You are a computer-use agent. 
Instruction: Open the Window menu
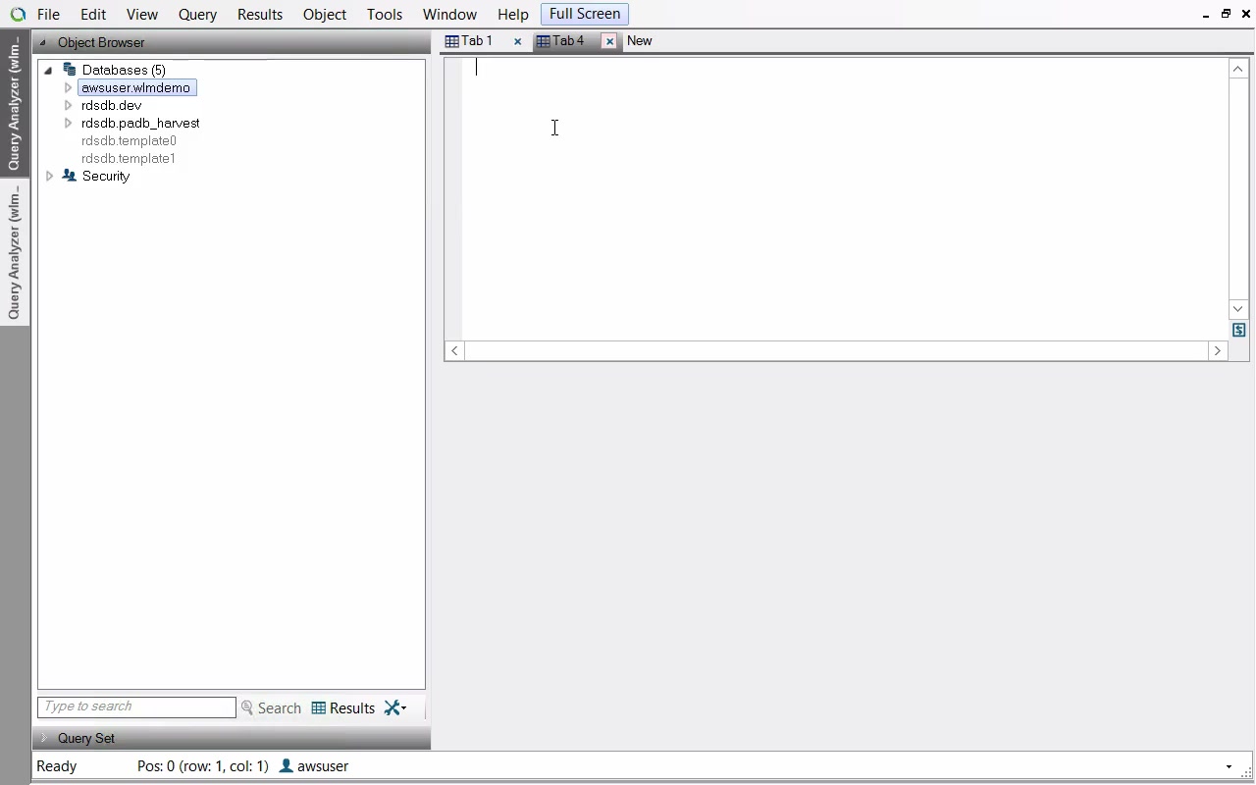pos(449,15)
